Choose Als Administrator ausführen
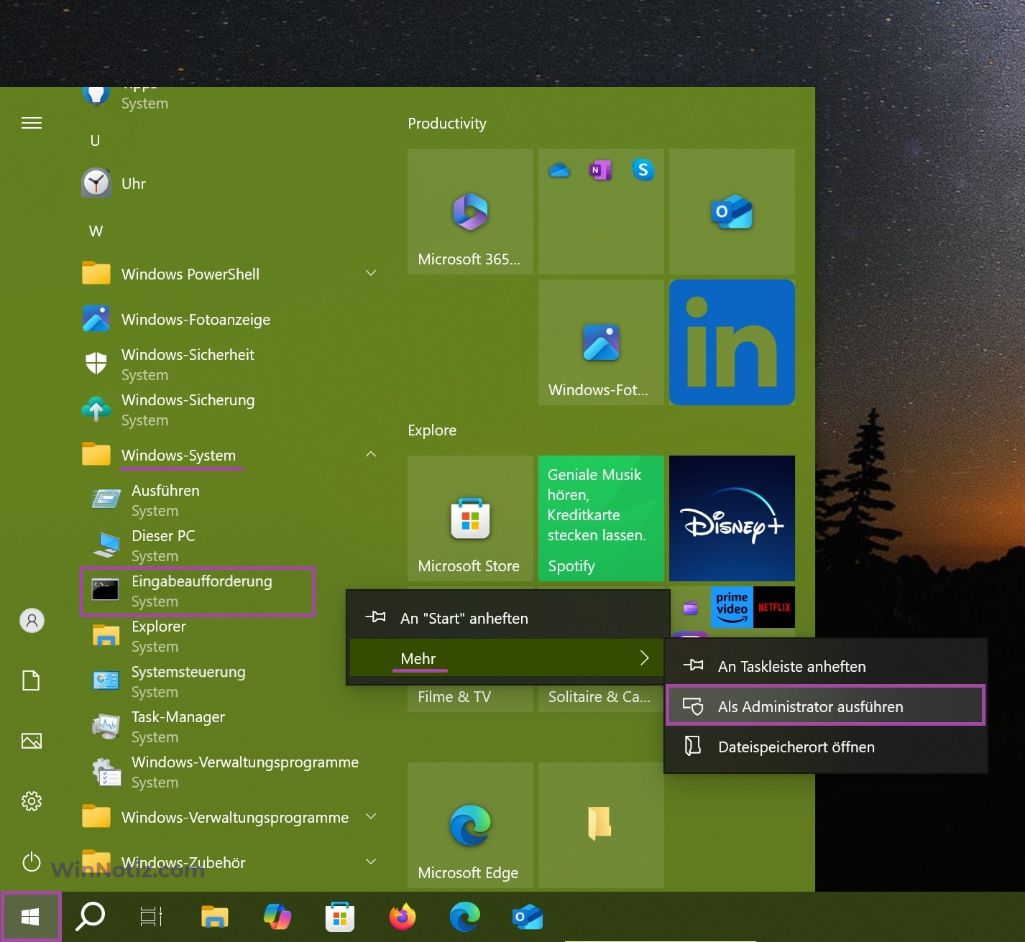 point(825,706)
